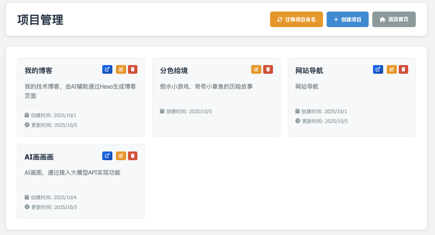Delete the AI画画画 project

(x=133, y=155)
